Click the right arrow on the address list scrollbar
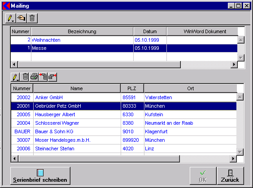This screenshot has width=253, height=188. click(x=233, y=159)
